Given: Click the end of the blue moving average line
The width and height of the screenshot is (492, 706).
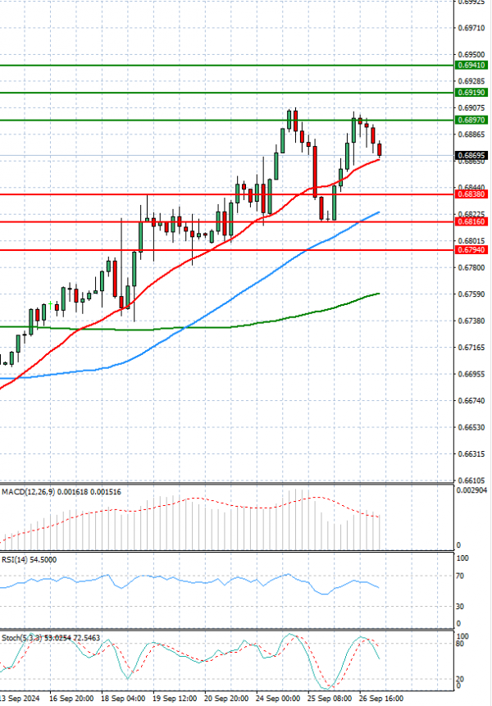Looking at the screenshot, I should [x=378, y=212].
